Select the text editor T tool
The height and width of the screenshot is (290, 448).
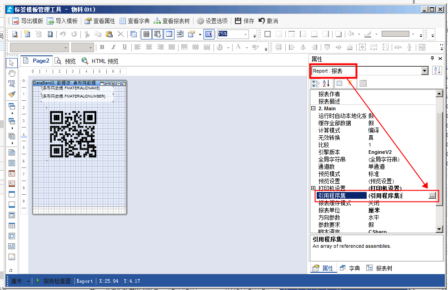point(12,84)
